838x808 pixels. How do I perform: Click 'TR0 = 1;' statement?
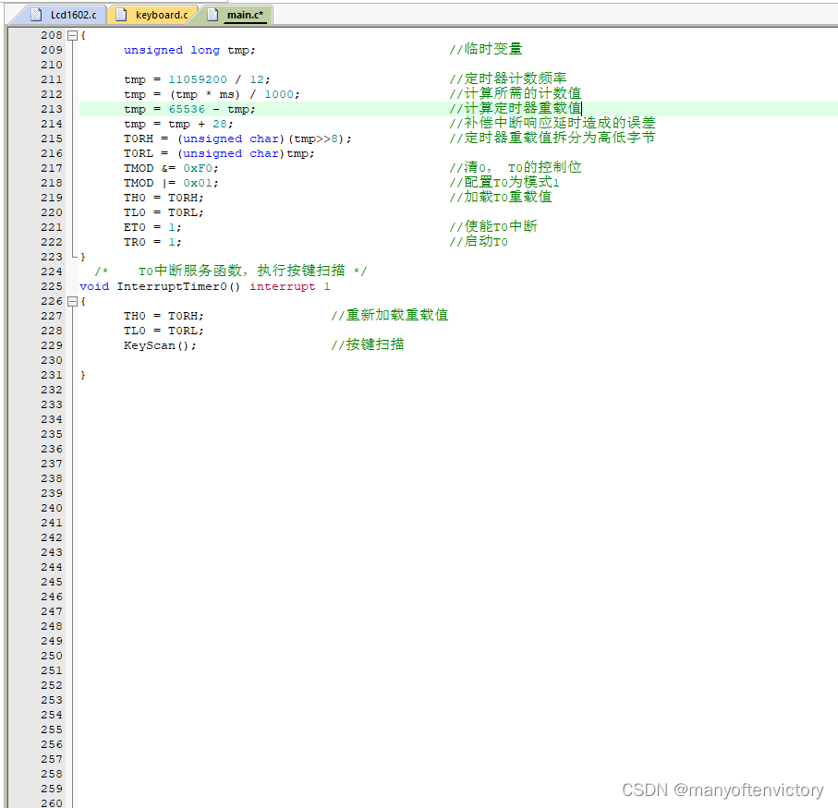click(x=152, y=242)
